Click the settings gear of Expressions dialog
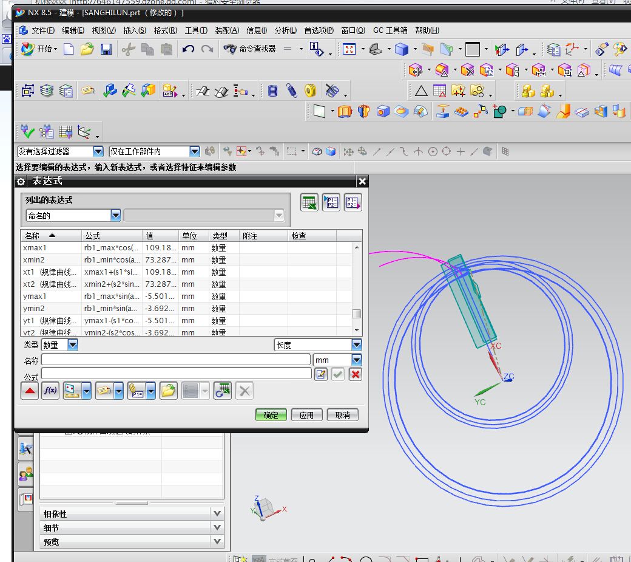The width and height of the screenshot is (631, 562). 21,182
